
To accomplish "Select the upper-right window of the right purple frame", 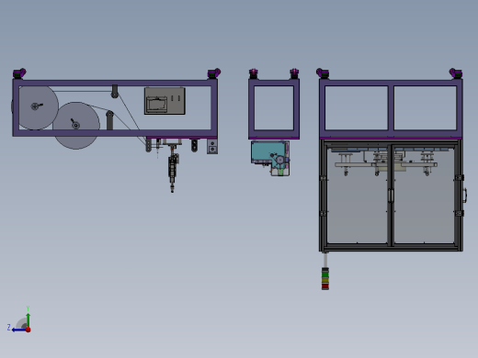I will (x=425, y=107).
